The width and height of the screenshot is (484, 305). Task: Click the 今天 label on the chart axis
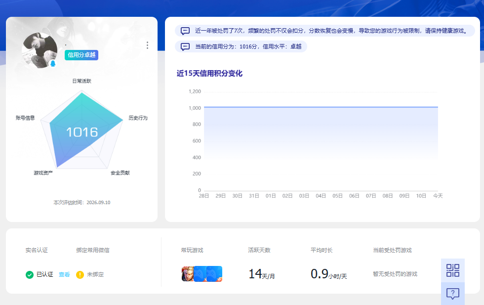[x=438, y=196]
